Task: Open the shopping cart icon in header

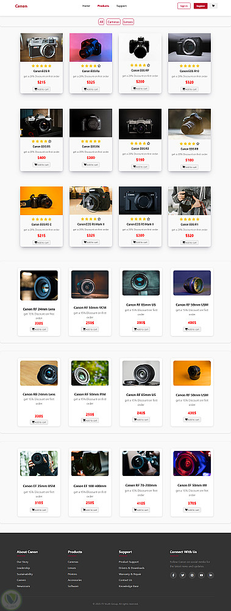Action: [x=213, y=6]
